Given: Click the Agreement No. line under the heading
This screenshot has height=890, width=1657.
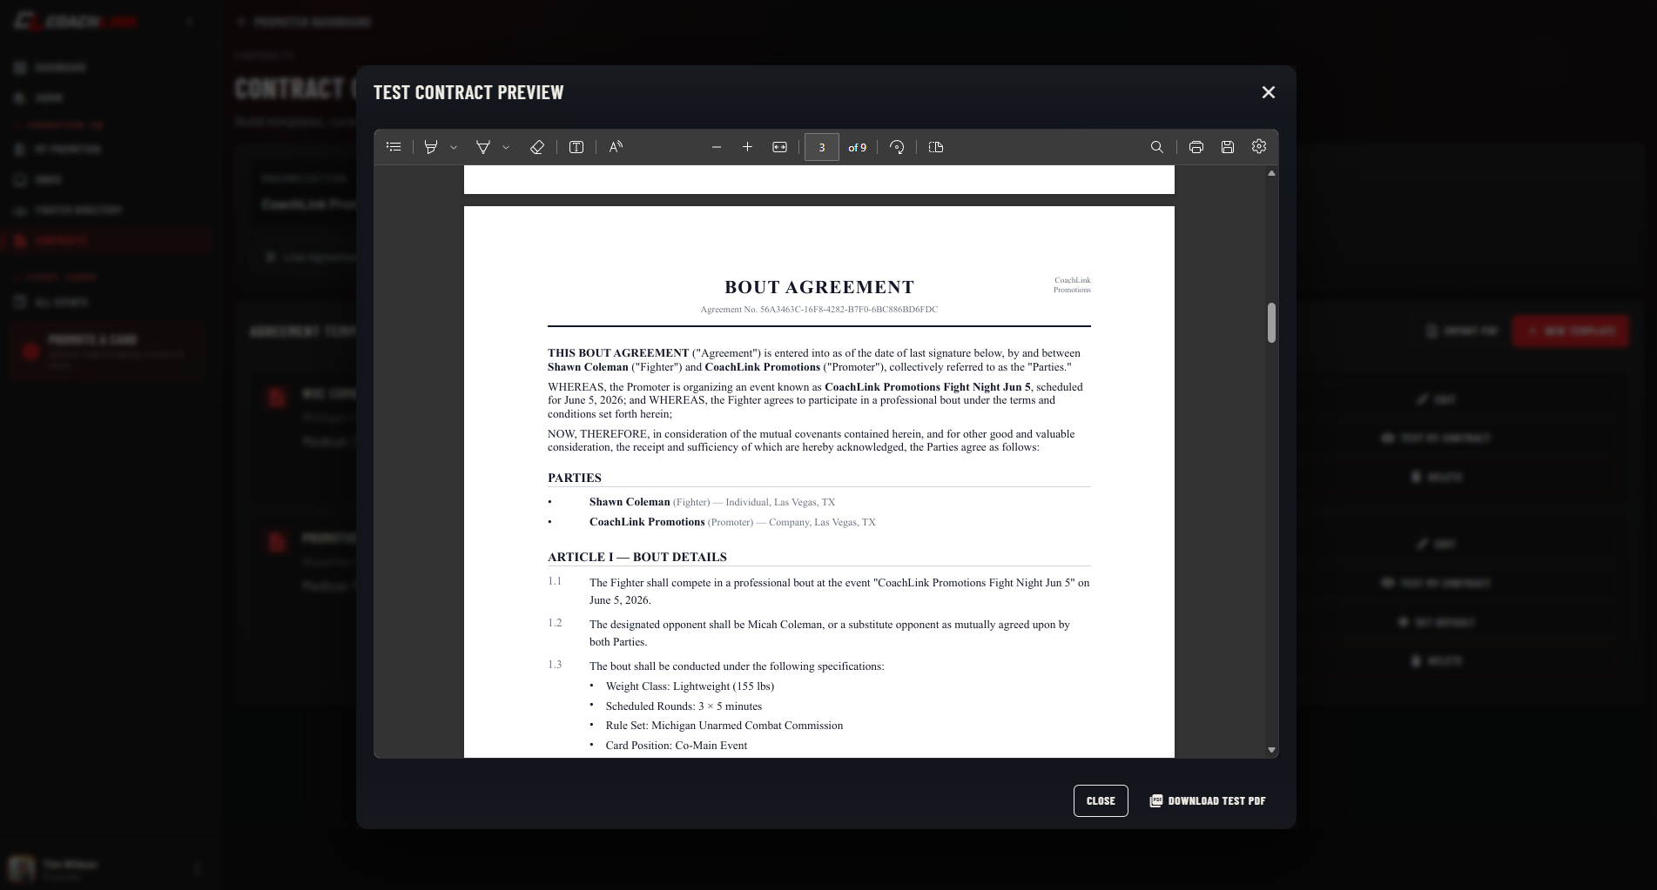Looking at the screenshot, I should tap(819, 309).
